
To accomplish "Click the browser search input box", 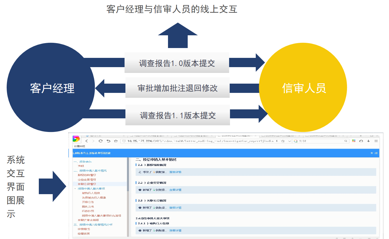I will [321, 141].
